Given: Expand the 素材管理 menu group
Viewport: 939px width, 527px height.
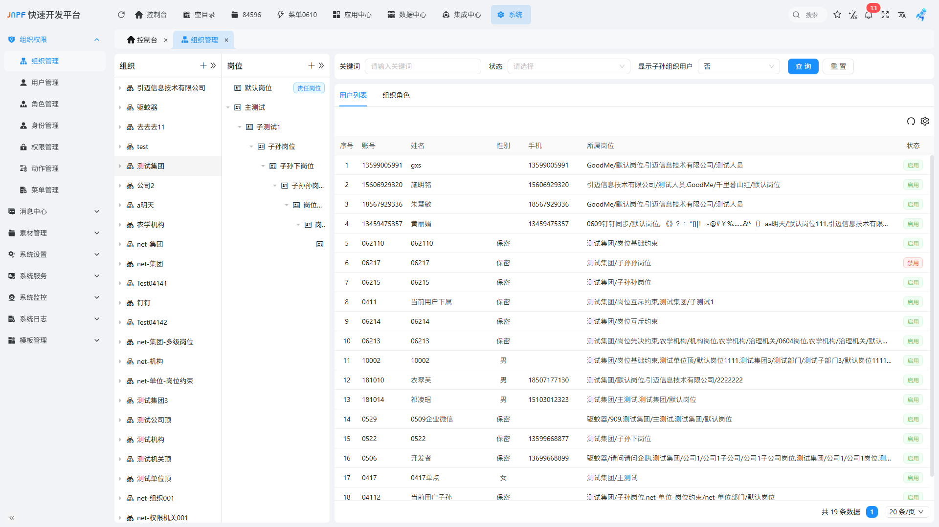Looking at the screenshot, I should [55, 233].
